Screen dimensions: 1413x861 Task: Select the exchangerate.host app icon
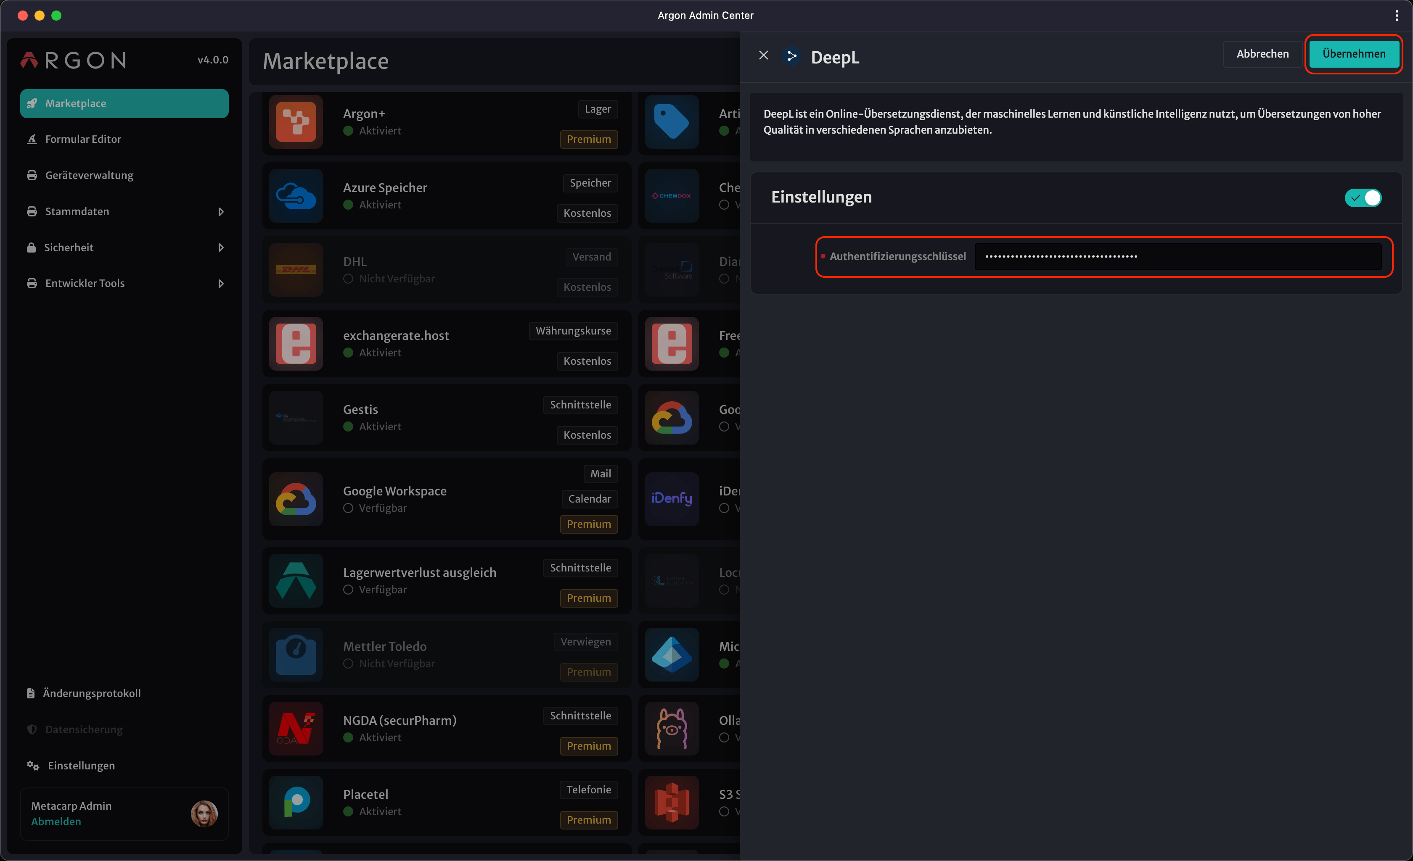(296, 344)
